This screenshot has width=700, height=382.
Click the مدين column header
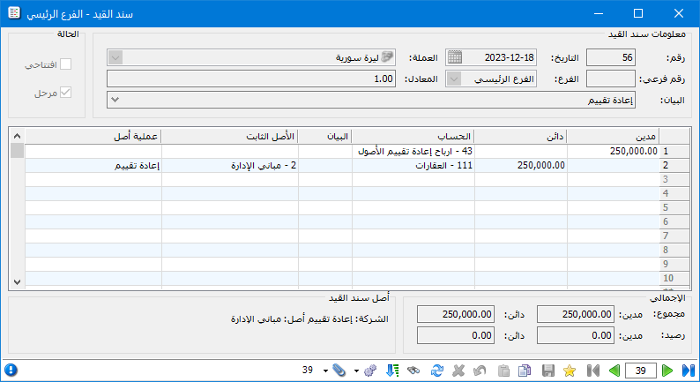point(613,136)
